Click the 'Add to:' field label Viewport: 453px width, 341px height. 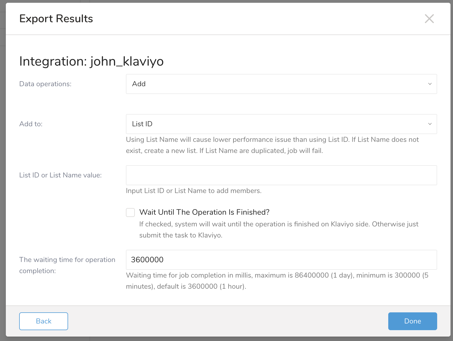pos(31,124)
